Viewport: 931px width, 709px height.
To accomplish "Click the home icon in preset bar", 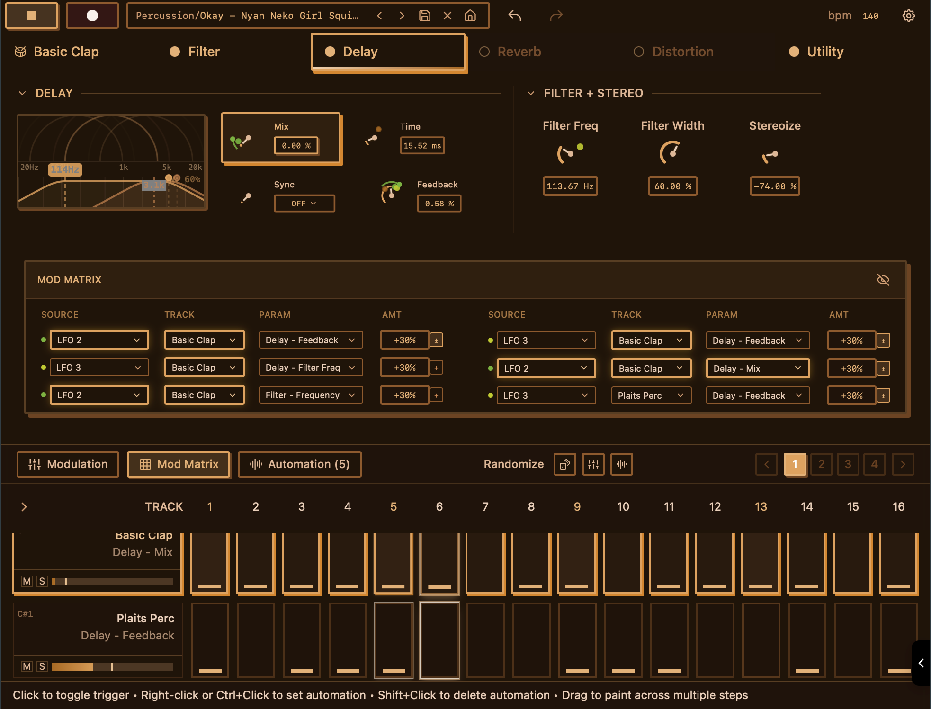I will coord(470,16).
